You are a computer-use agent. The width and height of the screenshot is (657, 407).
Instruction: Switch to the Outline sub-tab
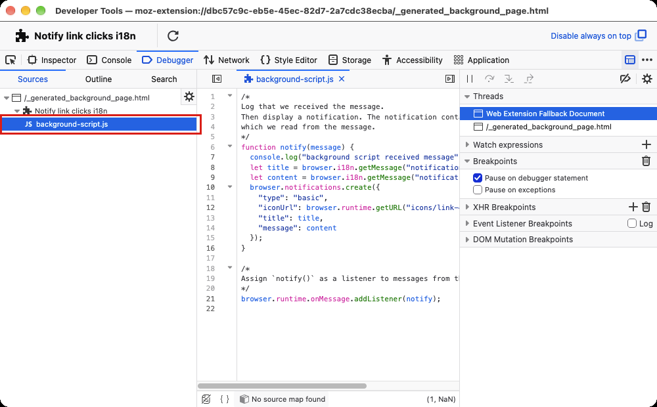coord(99,79)
